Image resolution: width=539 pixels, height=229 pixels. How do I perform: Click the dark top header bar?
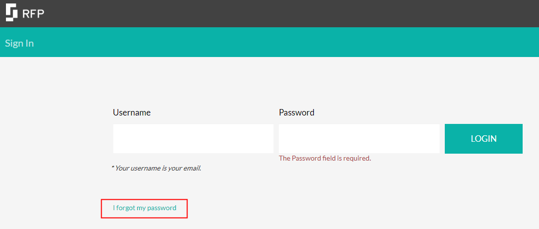(270, 13)
